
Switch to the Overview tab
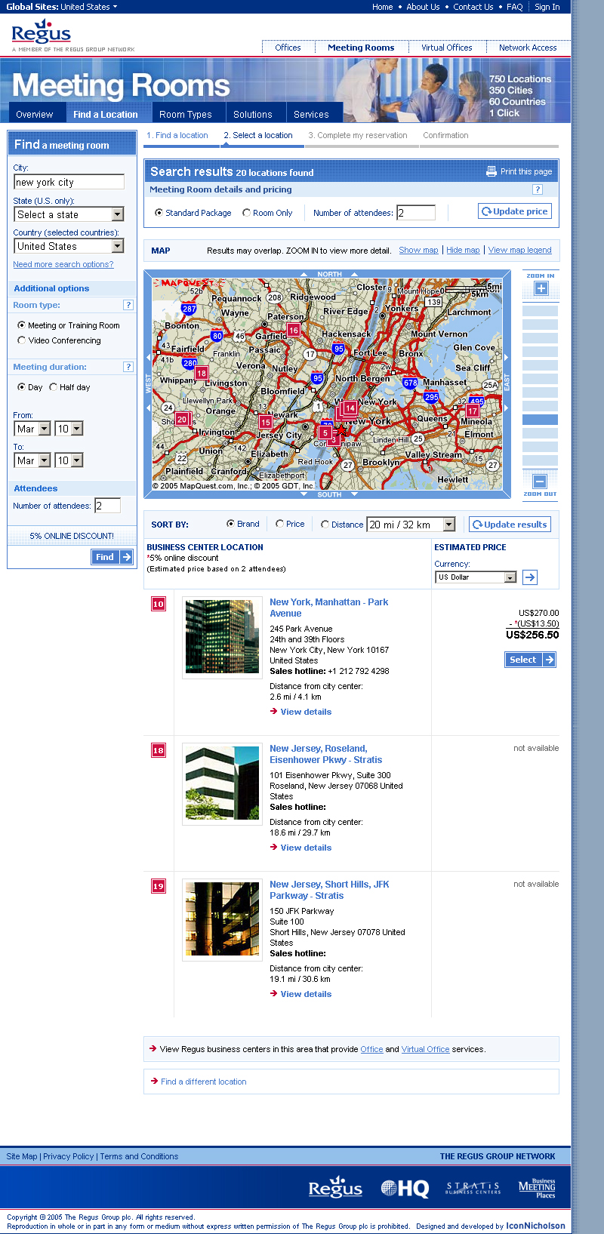[35, 114]
